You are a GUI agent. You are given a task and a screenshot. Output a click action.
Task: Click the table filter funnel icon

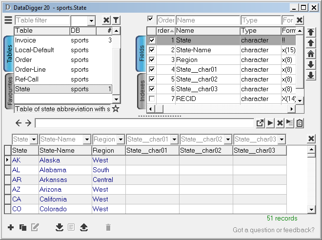(x=116, y=20)
